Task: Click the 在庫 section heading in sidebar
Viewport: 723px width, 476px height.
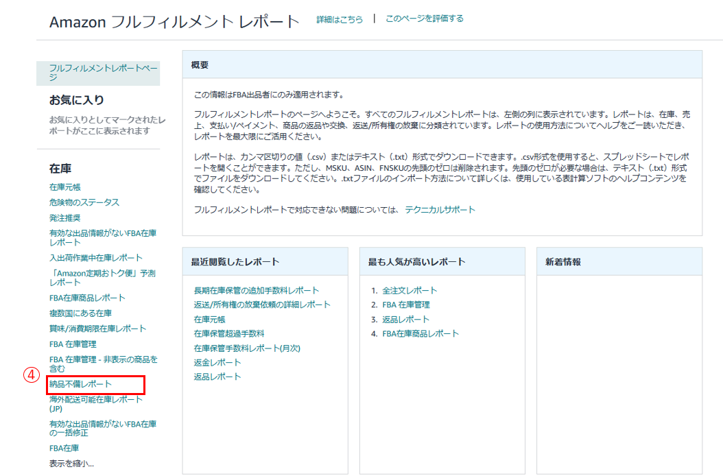Action: (60, 169)
